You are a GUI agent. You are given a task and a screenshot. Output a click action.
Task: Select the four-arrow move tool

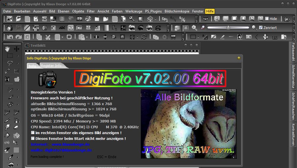(x=17, y=49)
